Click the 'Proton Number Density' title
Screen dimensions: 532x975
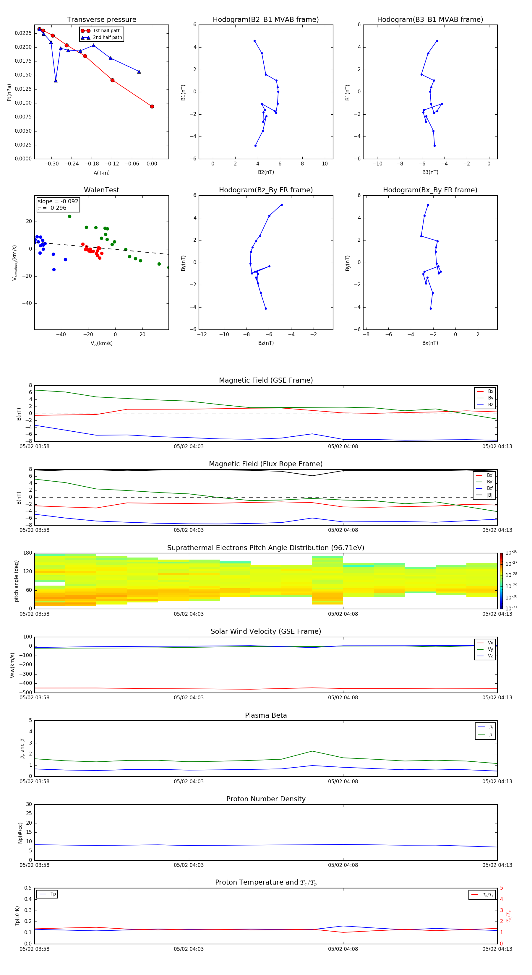click(x=266, y=799)
